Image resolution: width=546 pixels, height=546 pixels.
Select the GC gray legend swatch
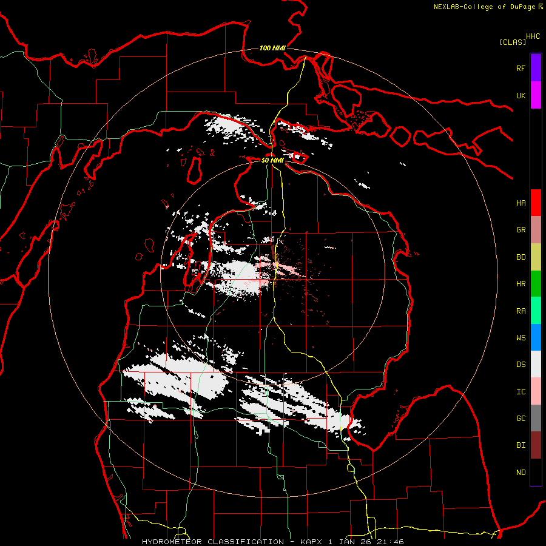pyautogui.click(x=536, y=418)
